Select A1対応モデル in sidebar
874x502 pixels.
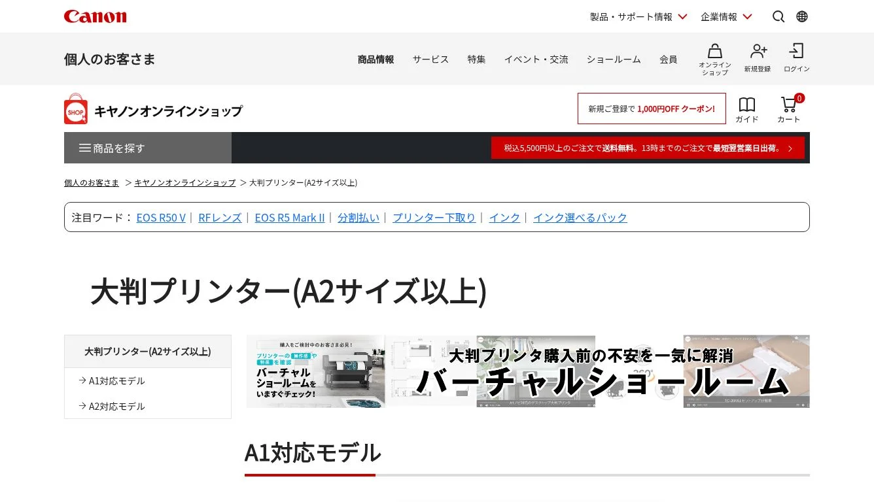(117, 381)
